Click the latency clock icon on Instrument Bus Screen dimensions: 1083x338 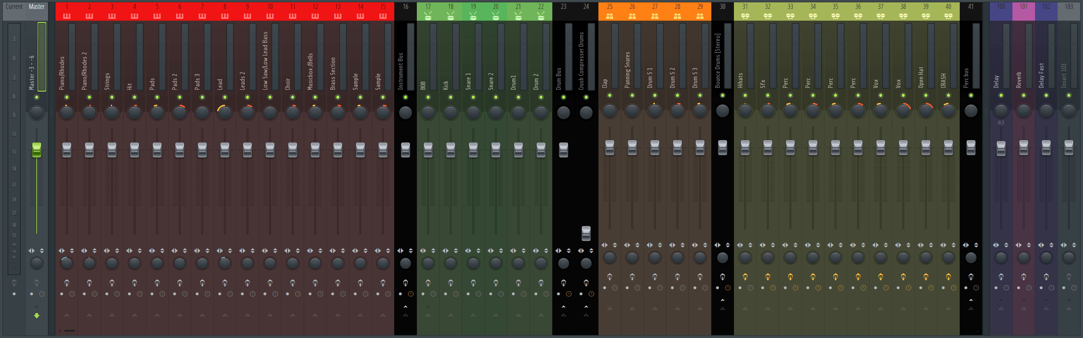pos(411,294)
